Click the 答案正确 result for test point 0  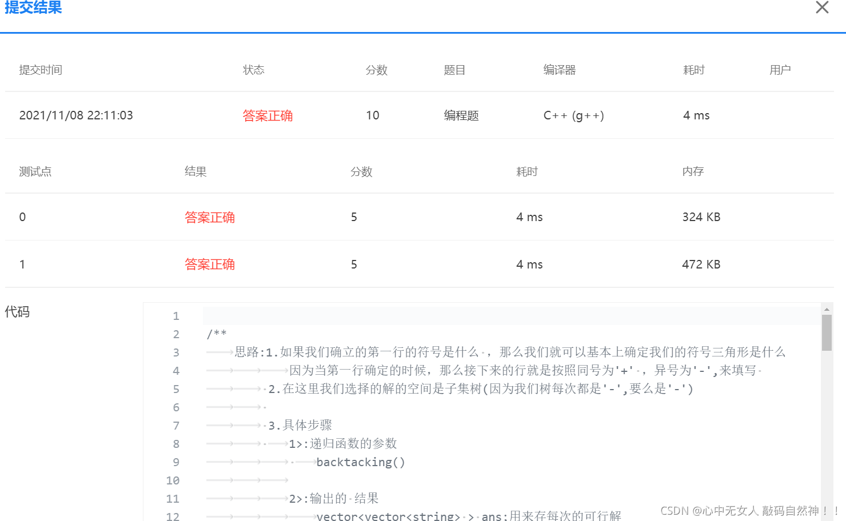[x=210, y=217]
